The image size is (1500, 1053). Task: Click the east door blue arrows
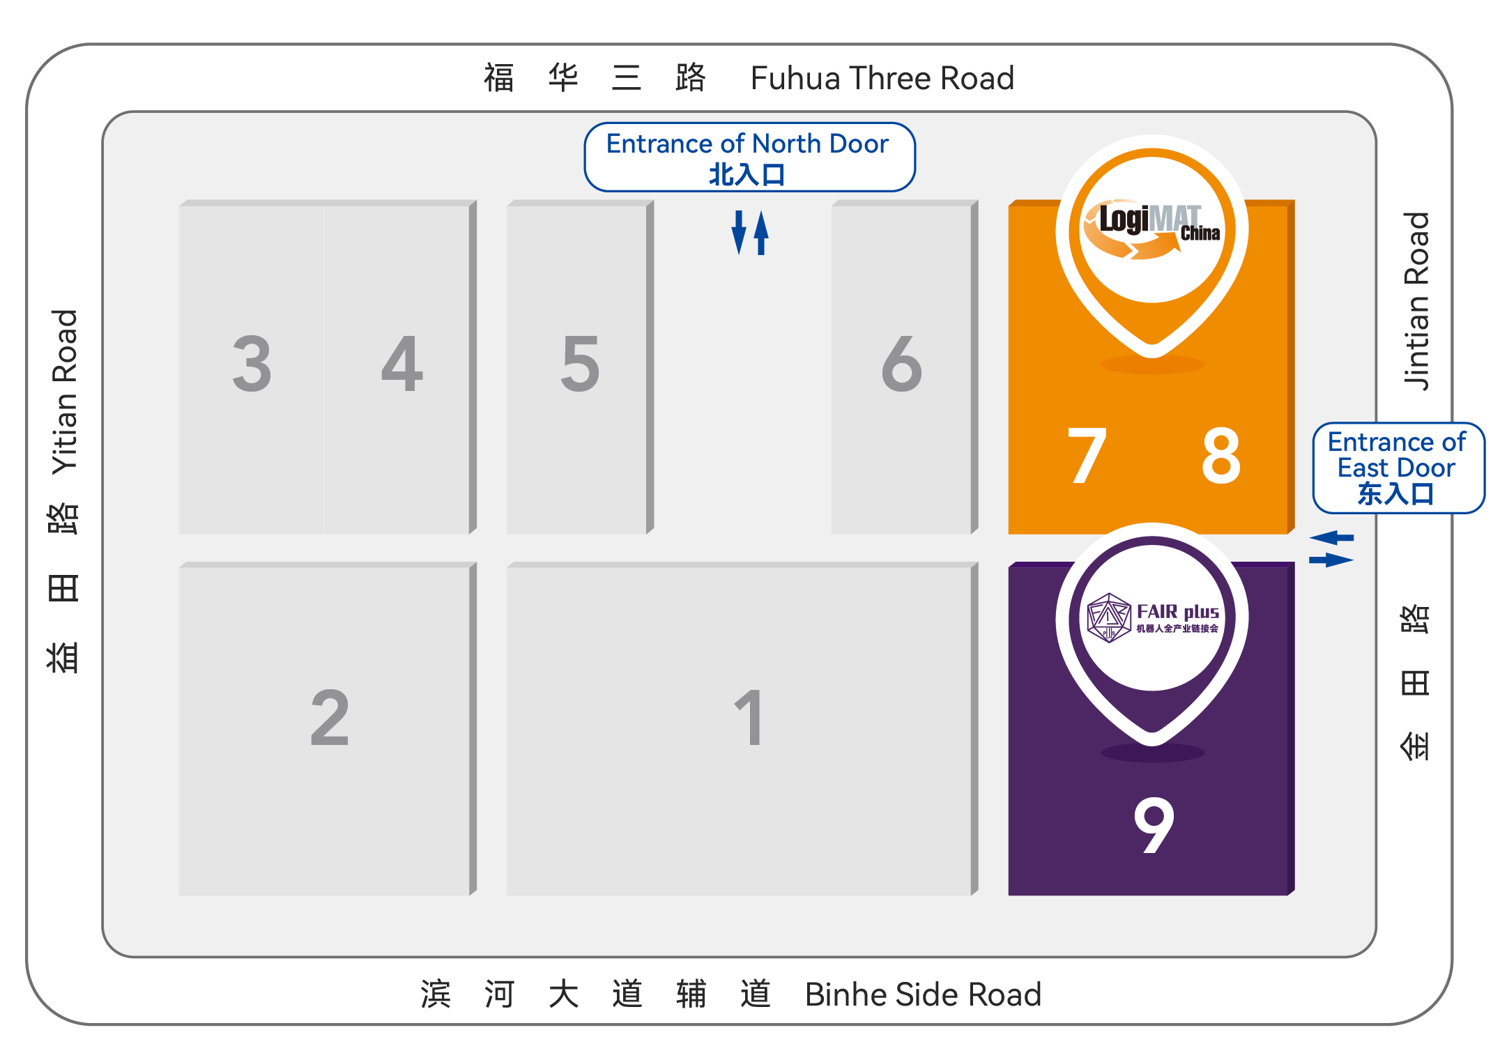pos(1331,549)
